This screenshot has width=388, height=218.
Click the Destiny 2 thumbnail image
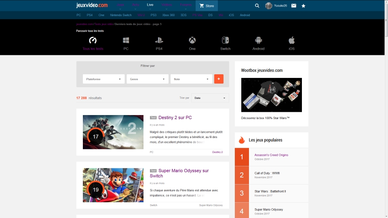113,132
